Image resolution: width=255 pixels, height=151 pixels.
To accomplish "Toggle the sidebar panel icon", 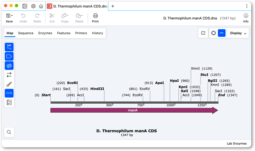I will 25,6.
